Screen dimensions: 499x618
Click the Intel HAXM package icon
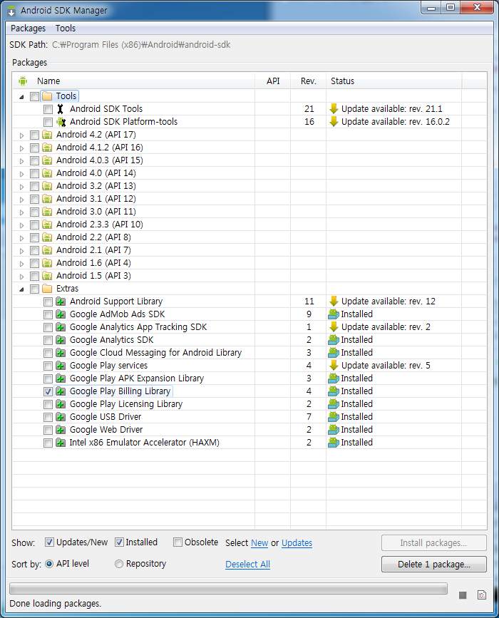[x=61, y=443]
